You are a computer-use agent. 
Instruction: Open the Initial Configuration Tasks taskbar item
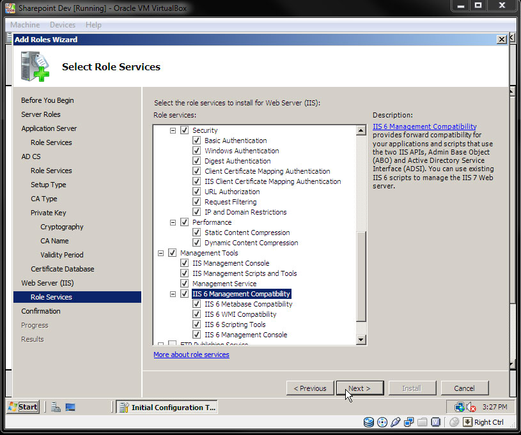pyautogui.click(x=167, y=407)
